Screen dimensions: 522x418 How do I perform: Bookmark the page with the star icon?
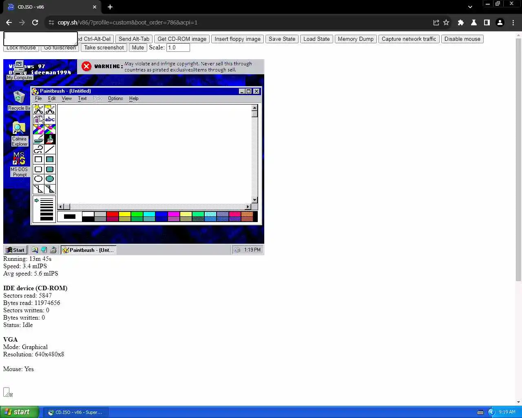pyautogui.click(x=446, y=22)
